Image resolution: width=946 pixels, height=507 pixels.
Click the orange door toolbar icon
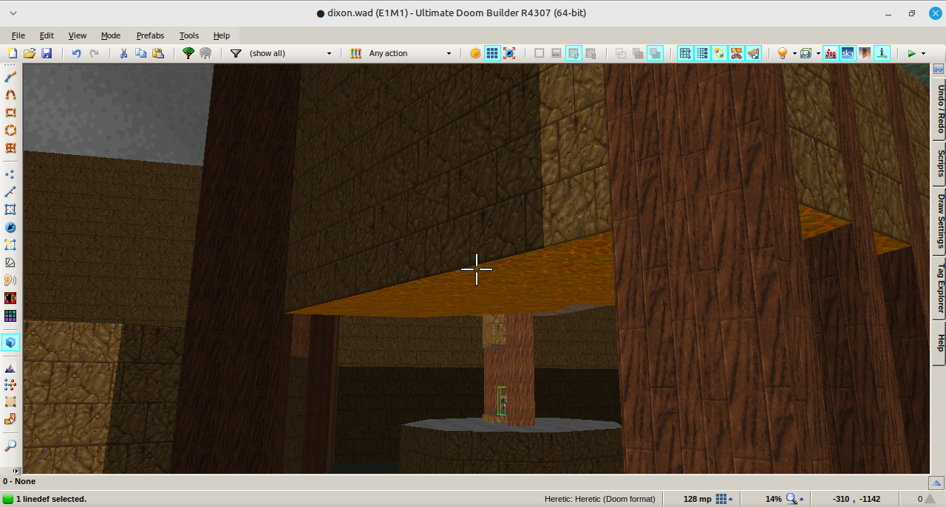[865, 53]
